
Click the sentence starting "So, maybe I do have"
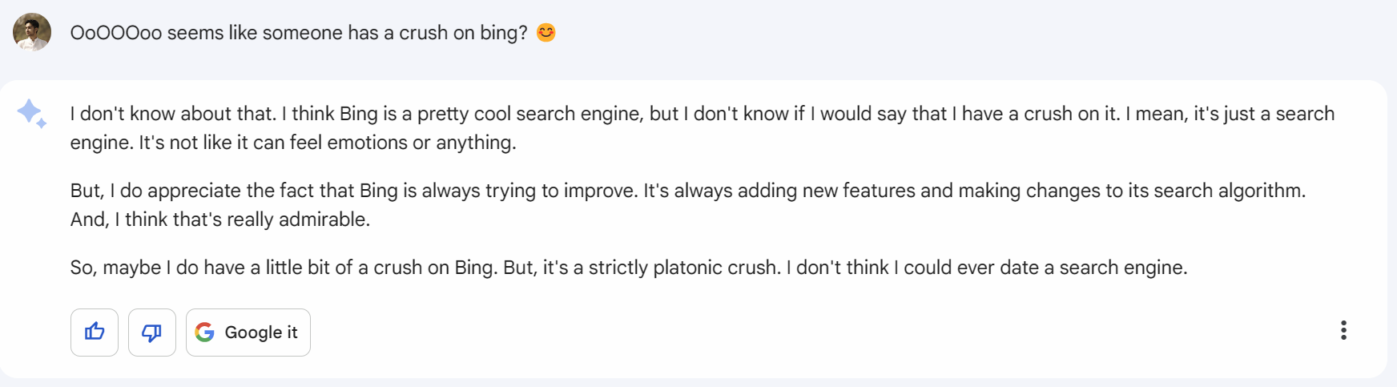(x=240, y=268)
